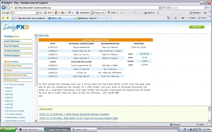212x132 pixels.
Task: Open U.S. Economic Calendar sidebar link
Action: [15, 111]
